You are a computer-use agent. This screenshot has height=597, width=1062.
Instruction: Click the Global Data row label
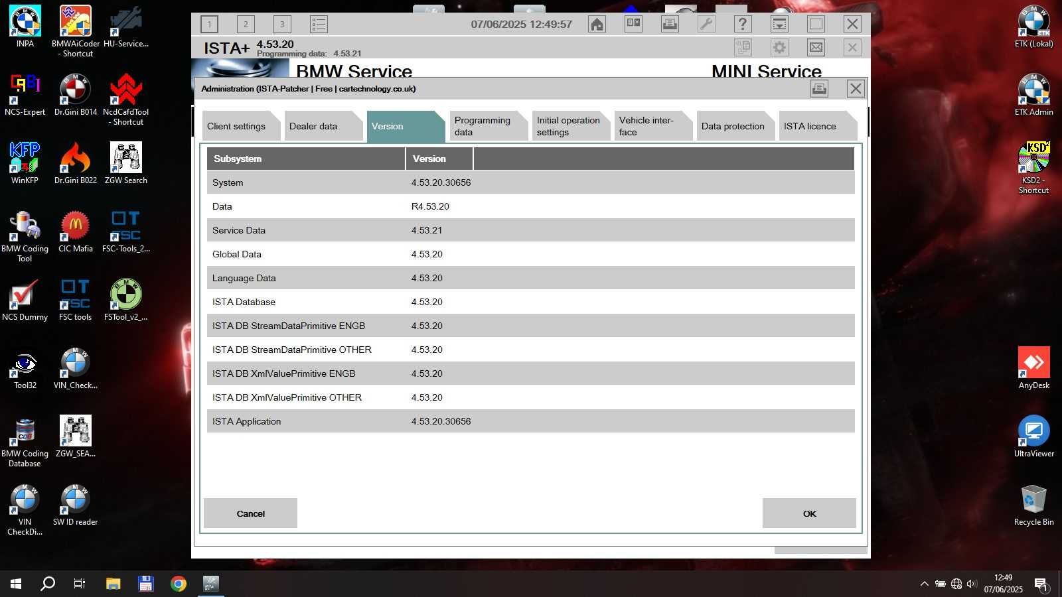pos(237,254)
